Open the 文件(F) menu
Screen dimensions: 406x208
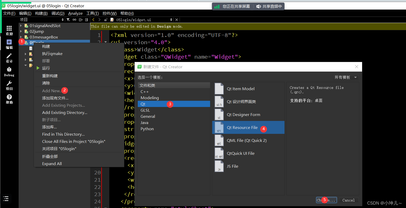9,13
